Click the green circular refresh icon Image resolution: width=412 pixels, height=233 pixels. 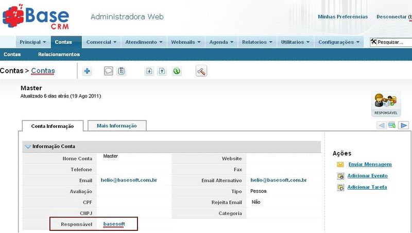(176, 71)
